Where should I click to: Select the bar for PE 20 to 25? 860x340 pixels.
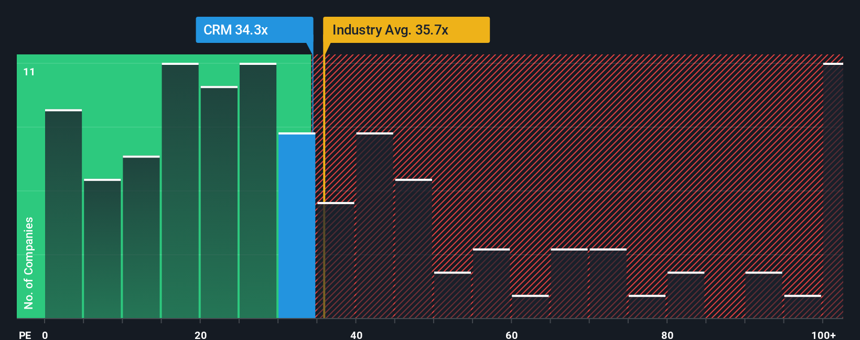tap(219, 202)
